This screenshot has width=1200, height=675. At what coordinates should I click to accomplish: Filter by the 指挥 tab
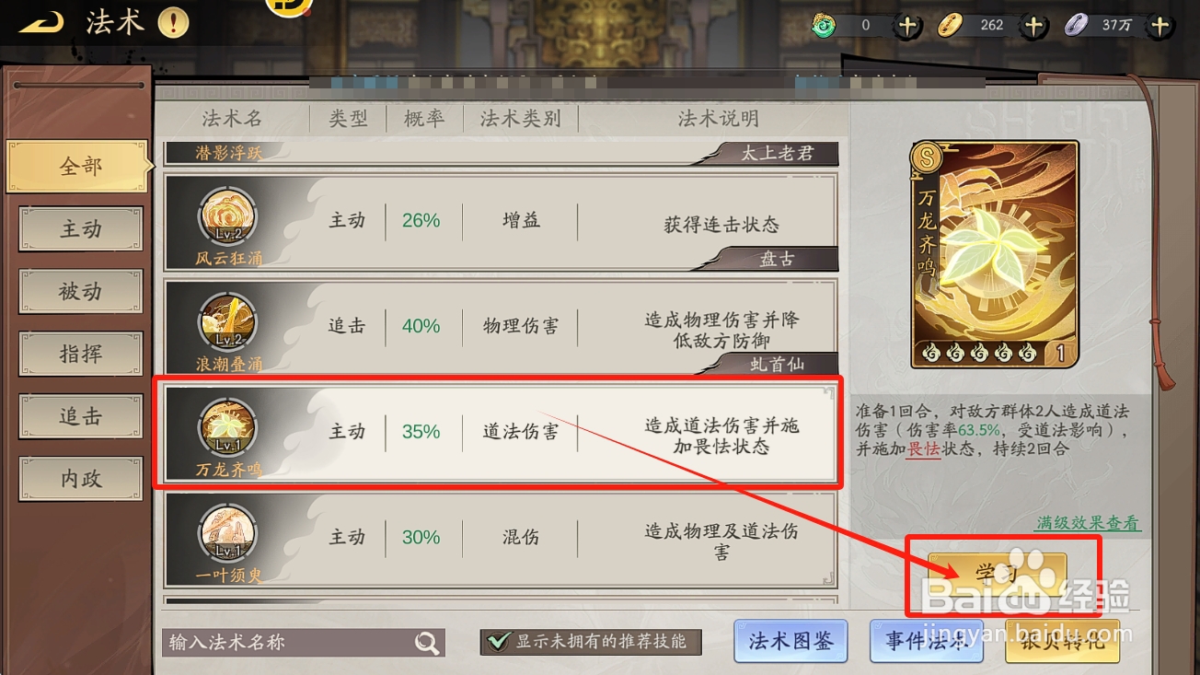(x=81, y=355)
